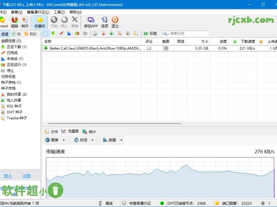Click the others' shares green arrow icon

pos(111,34)
